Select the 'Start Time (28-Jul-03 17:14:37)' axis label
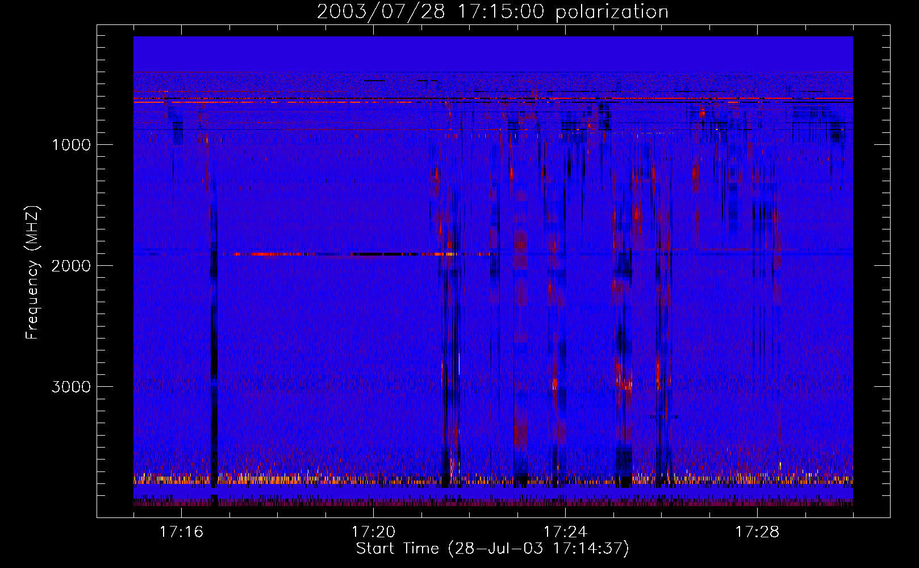The width and height of the screenshot is (919, 568). point(492,549)
